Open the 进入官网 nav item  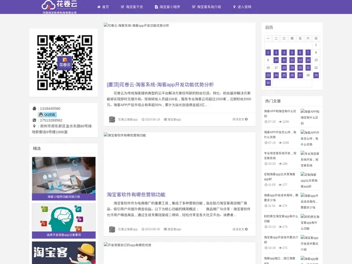(x=242, y=7)
